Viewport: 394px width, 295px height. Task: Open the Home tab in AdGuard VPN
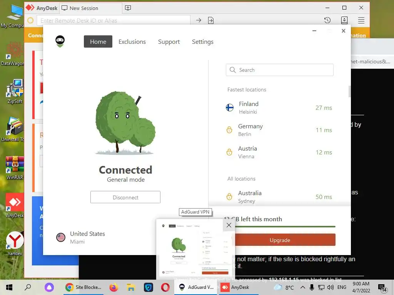98,41
